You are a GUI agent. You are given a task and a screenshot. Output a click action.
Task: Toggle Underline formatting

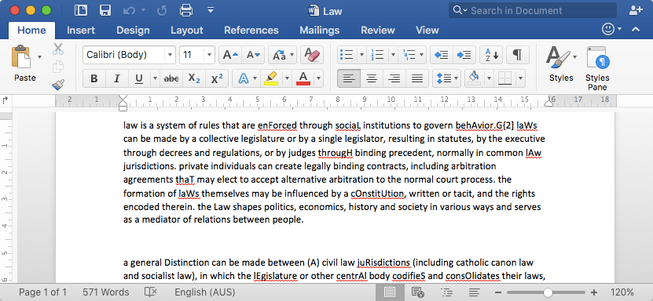tap(139, 78)
